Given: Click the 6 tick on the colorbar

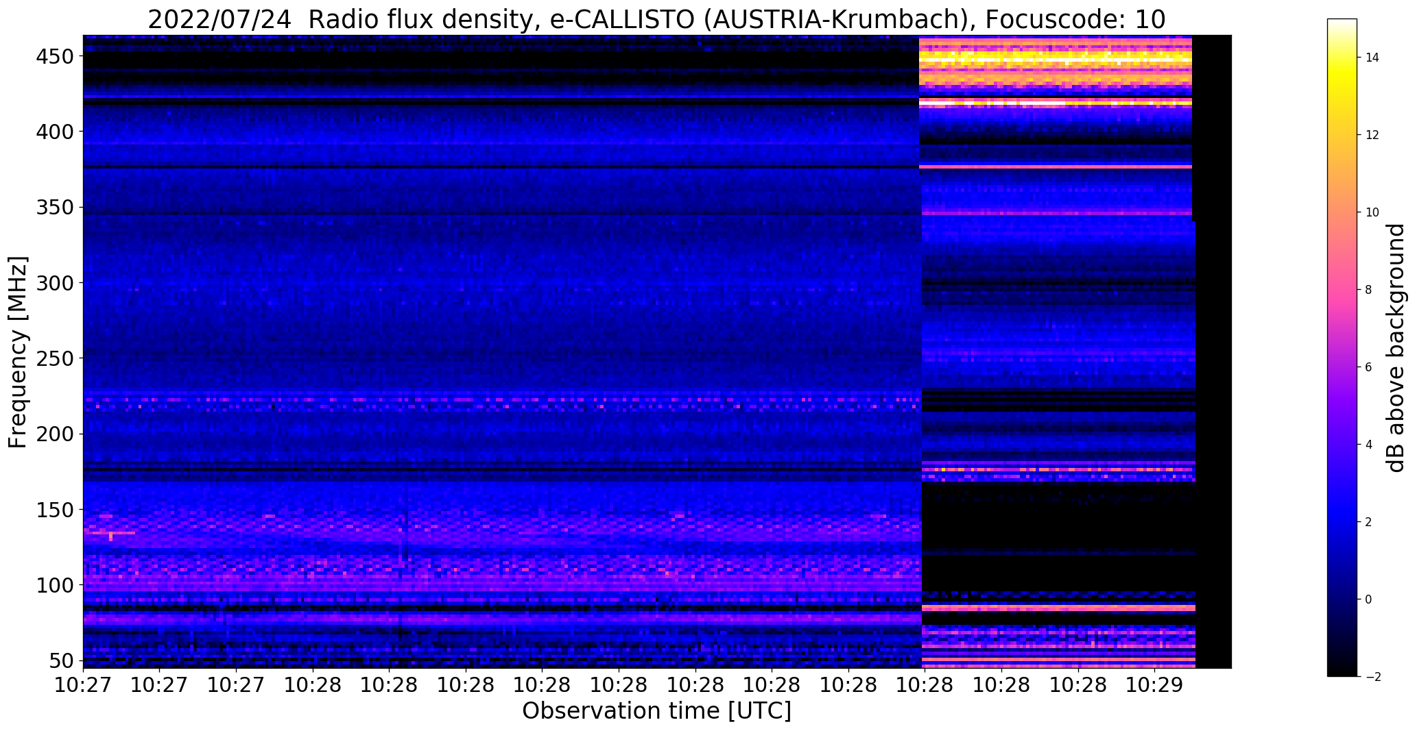Looking at the screenshot, I should click(x=1369, y=367).
